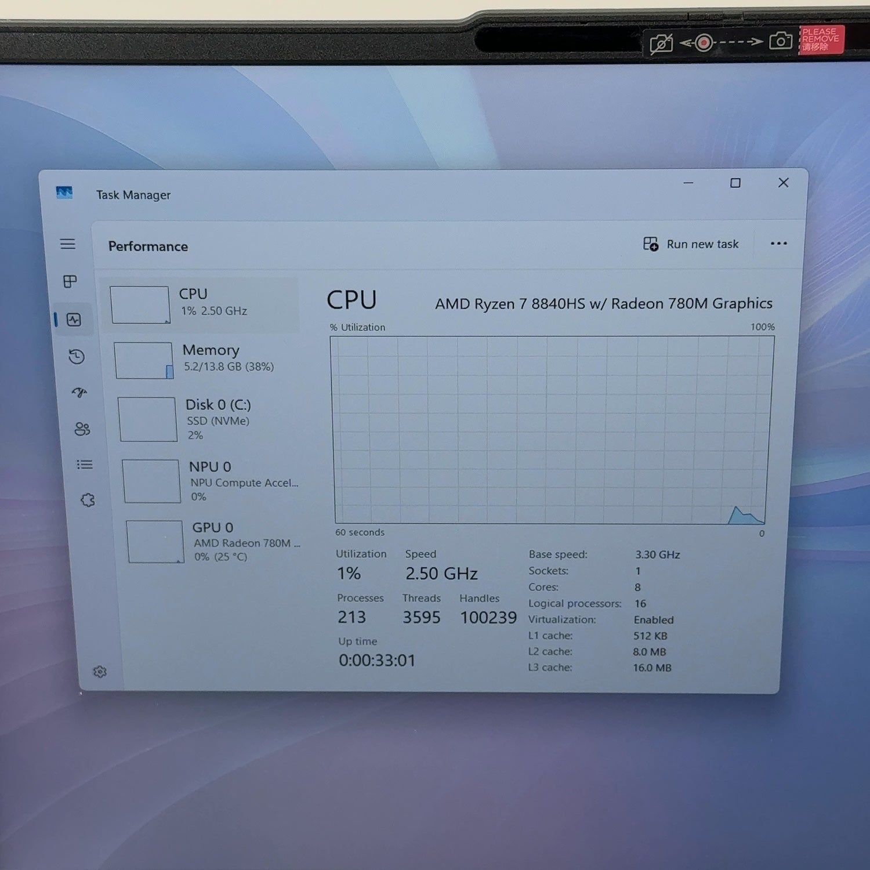Click the Run new task button label
The image size is (870, 870).
click(702, 244)
